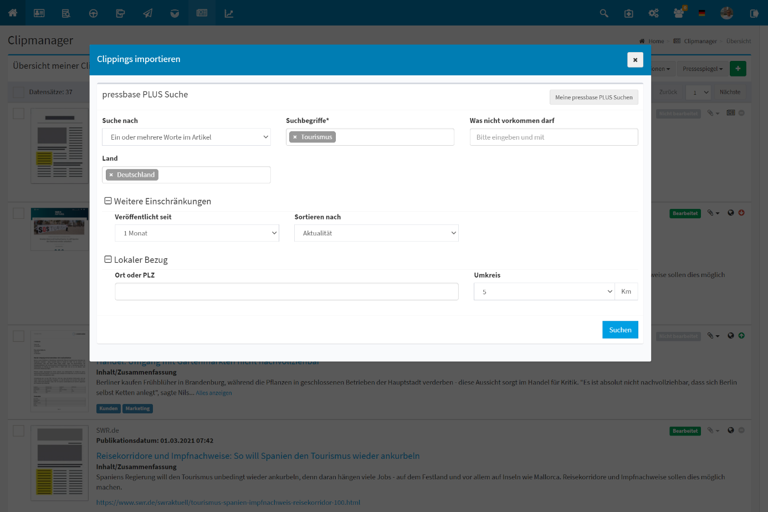Click the magnifier search icon in header
768x512 pixels.
pos(604,13)
